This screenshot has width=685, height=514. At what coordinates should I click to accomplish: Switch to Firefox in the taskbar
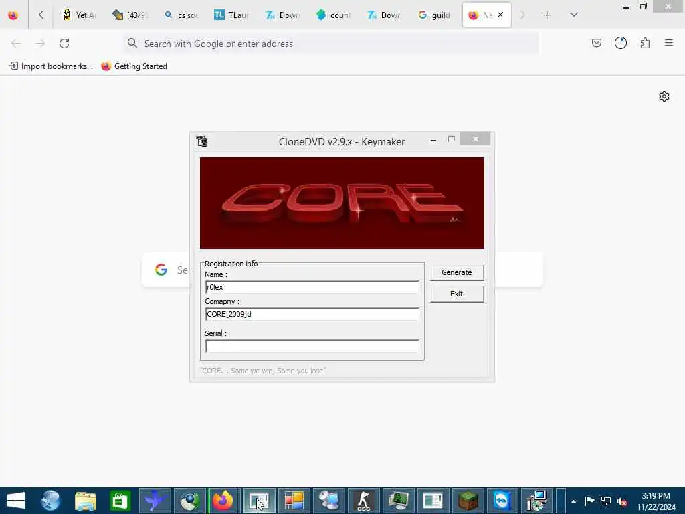coord(223,501)
